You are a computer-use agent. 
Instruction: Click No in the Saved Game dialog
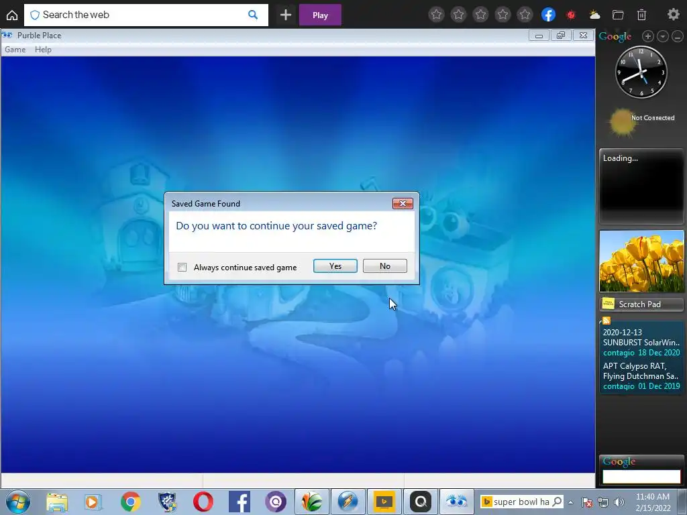(384, 266)
